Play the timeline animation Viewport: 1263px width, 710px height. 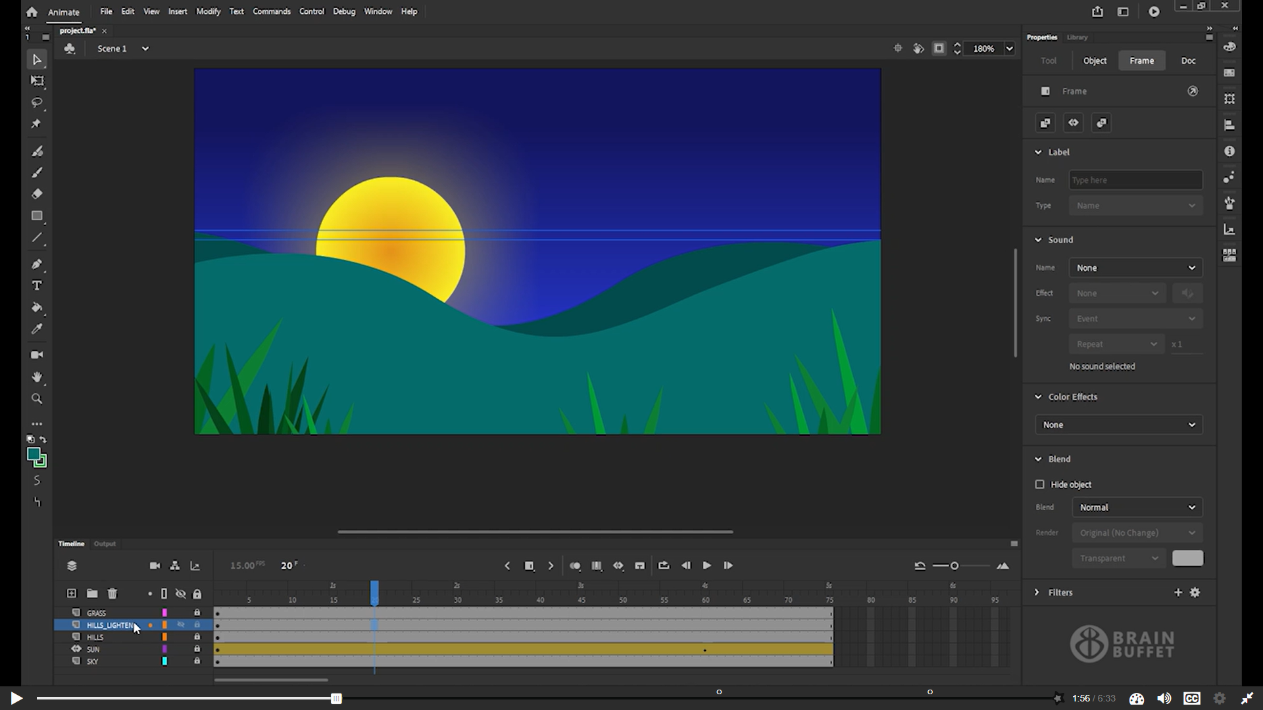706,565
